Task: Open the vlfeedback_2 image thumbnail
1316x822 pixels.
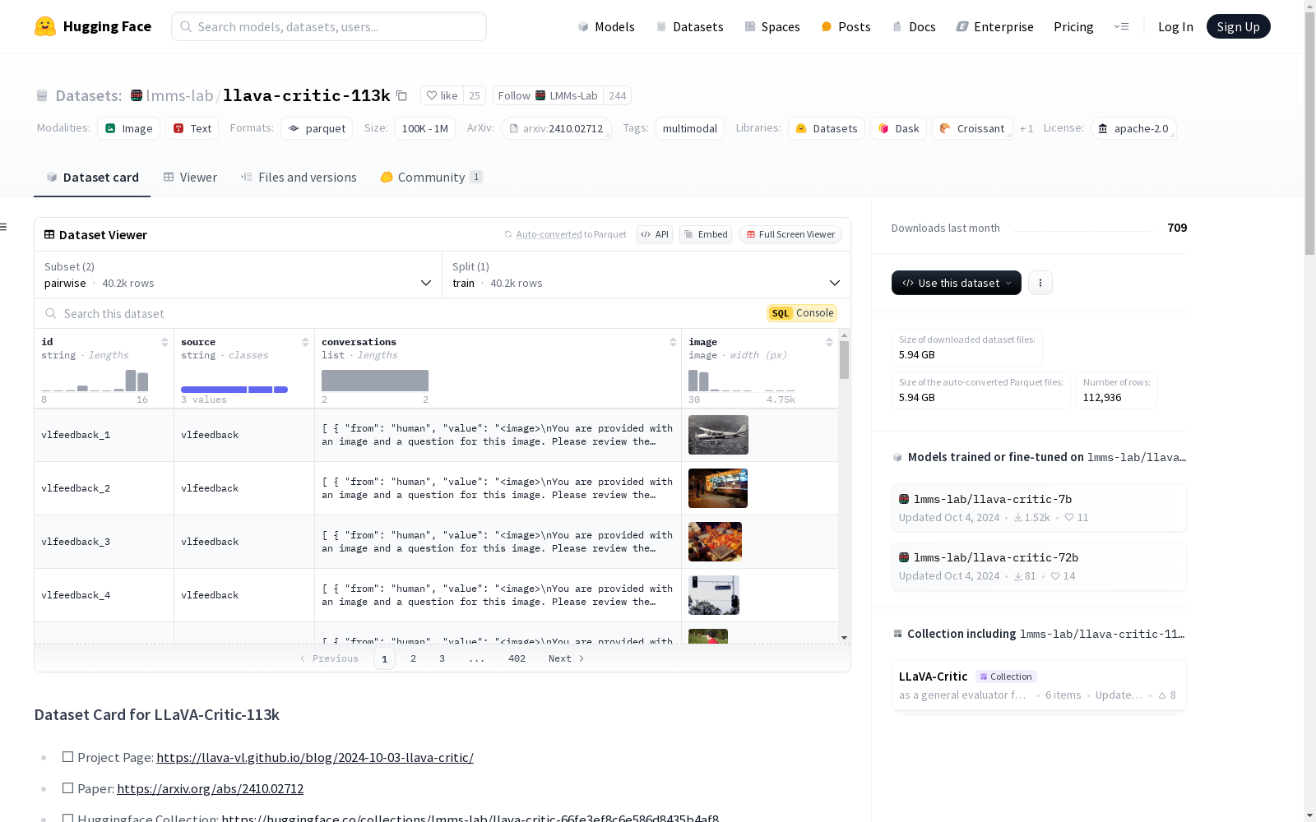Action: coord(718,488)
